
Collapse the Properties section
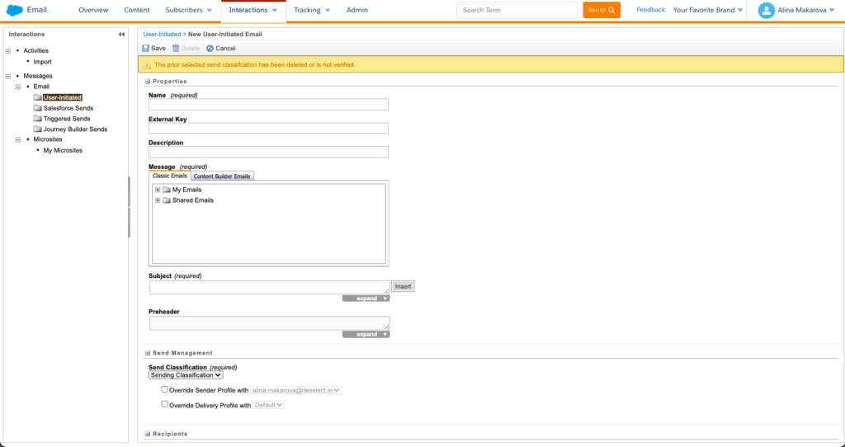pos(148,82)
